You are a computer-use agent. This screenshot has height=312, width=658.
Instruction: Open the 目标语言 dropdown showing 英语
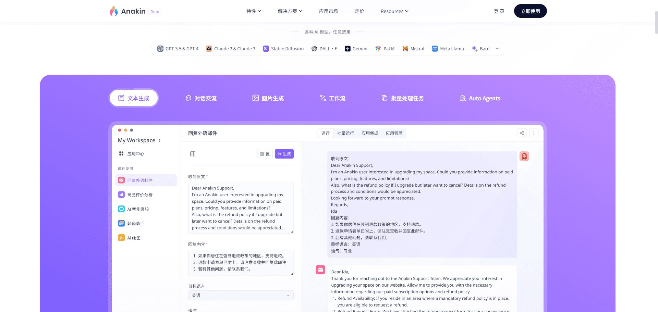click(x=241, y=295)
